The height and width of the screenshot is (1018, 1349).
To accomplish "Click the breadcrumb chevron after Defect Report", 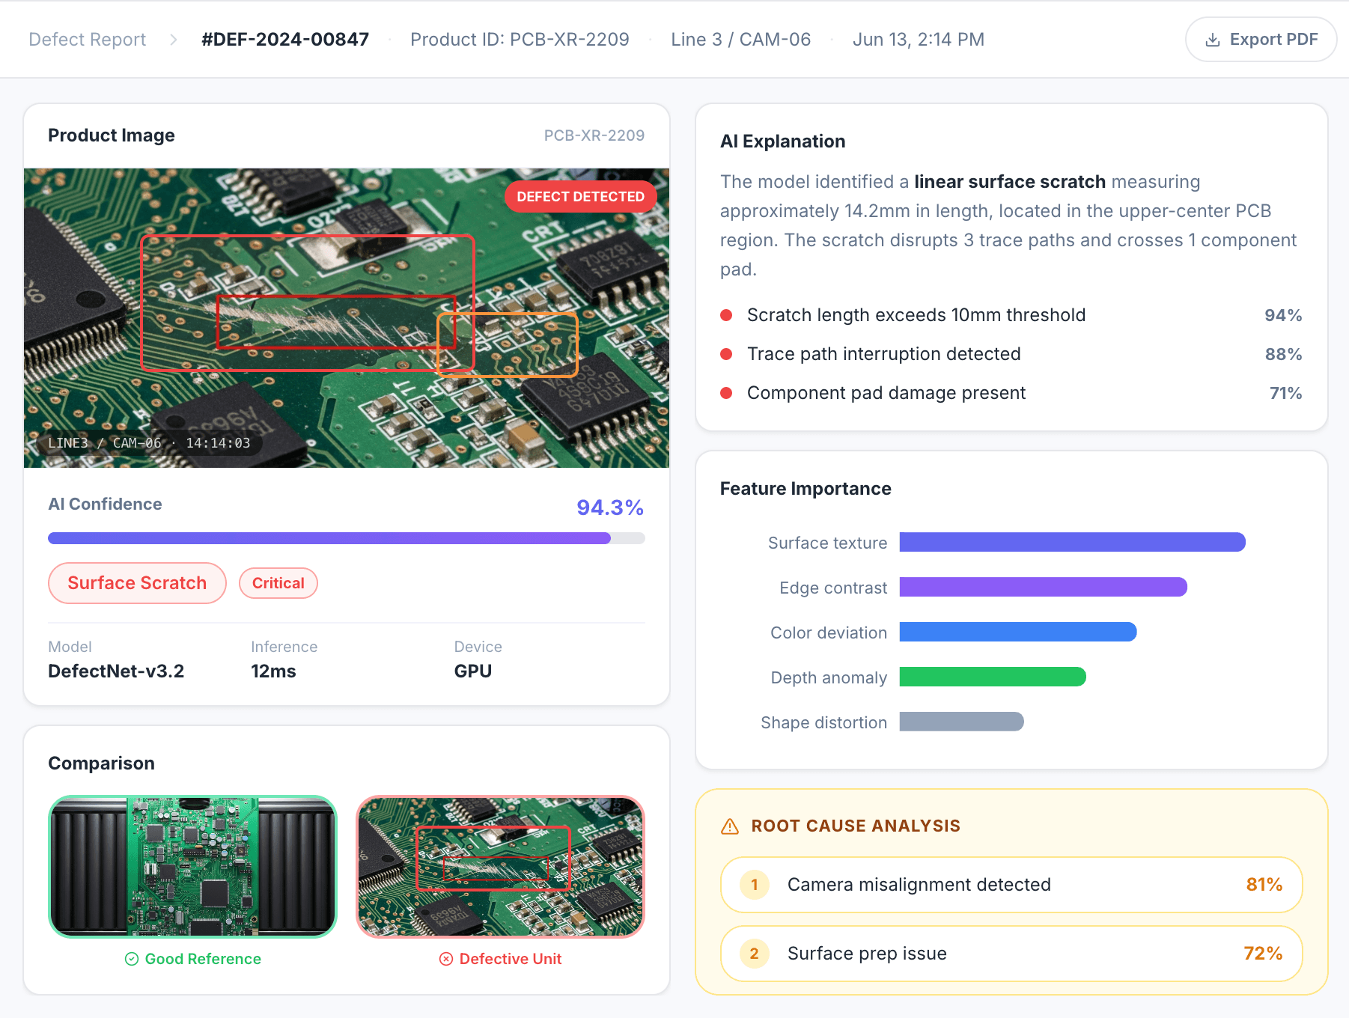I will tap(174, 40).
